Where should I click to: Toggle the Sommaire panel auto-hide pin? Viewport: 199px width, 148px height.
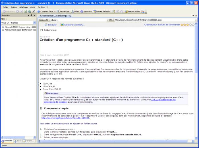(31, 15)
